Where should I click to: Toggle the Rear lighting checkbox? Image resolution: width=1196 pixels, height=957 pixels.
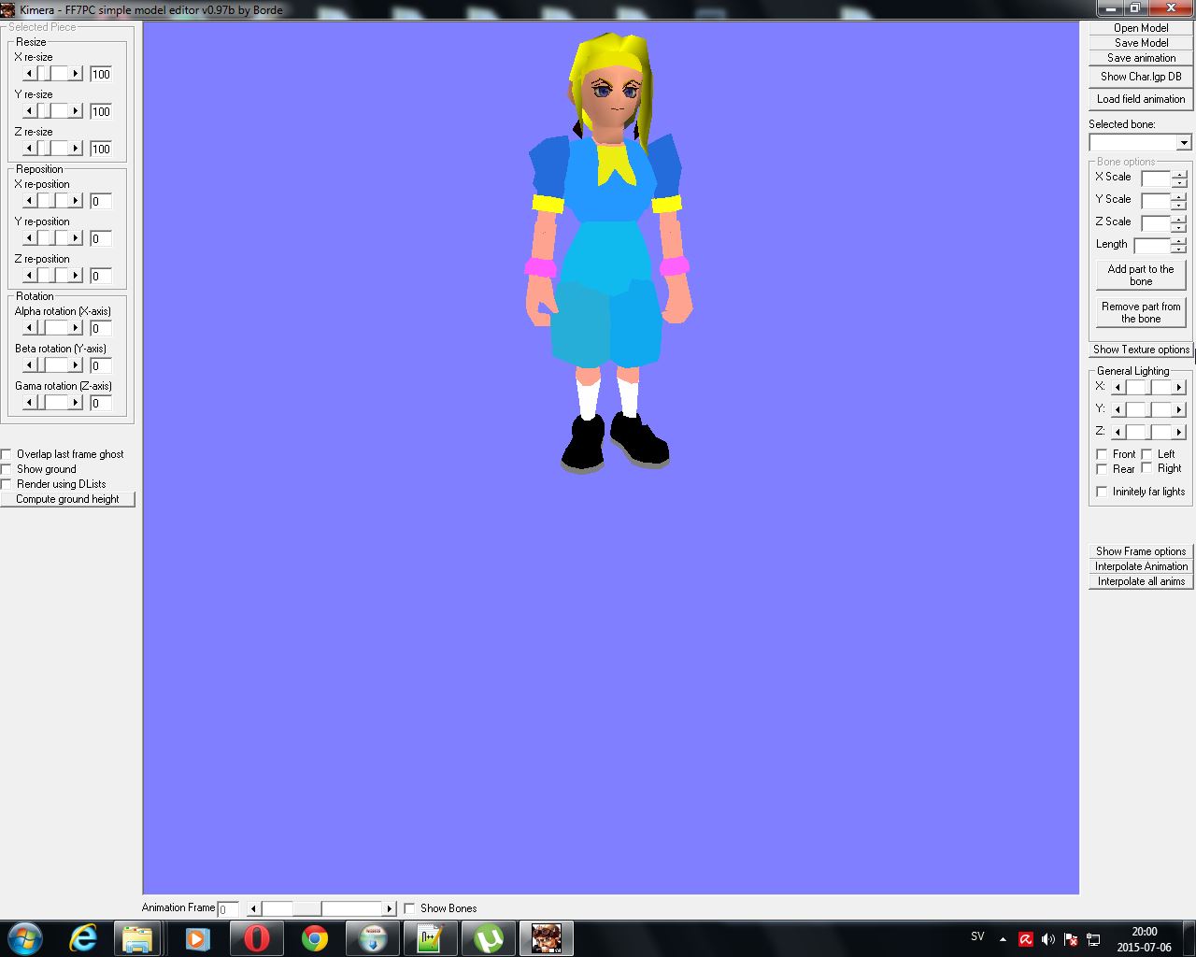pyautogui.click(x=1102, y=469)
